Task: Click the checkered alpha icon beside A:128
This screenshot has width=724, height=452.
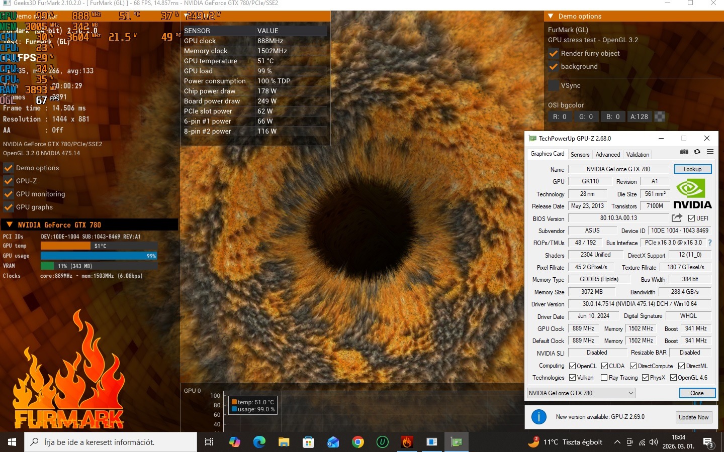Action: coord(660,117)
